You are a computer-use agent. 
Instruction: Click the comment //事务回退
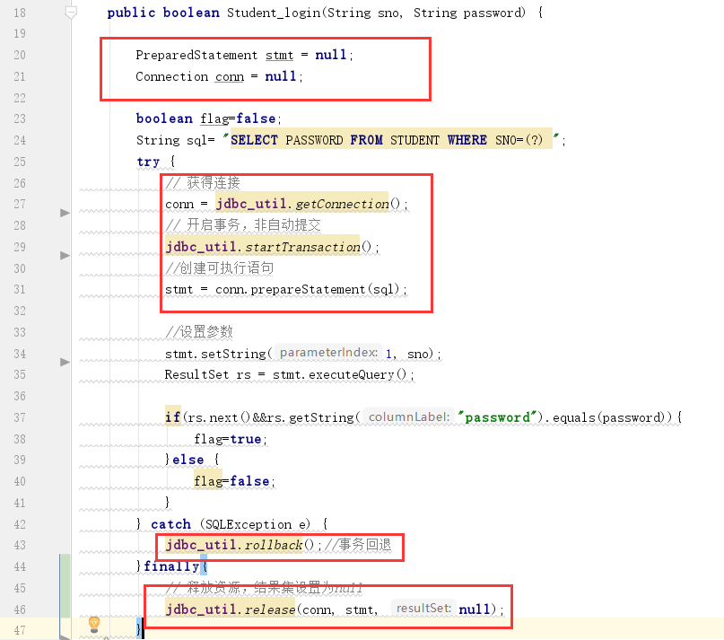358,545
